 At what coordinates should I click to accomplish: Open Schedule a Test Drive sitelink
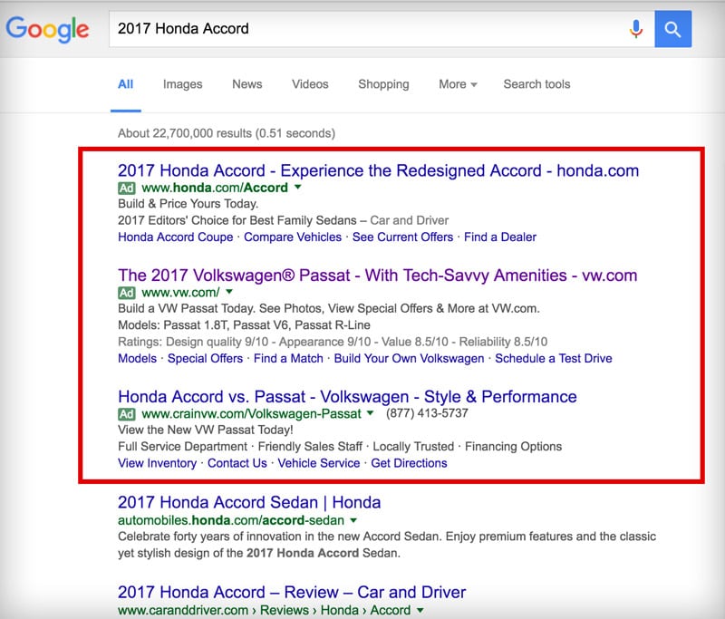(x=554, y=359)
